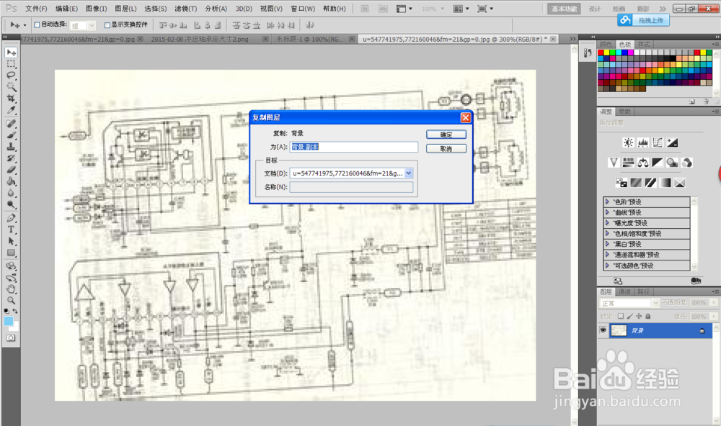721x426 pixels.
Task: Switch to the 路径 tab
Action: 644,292
